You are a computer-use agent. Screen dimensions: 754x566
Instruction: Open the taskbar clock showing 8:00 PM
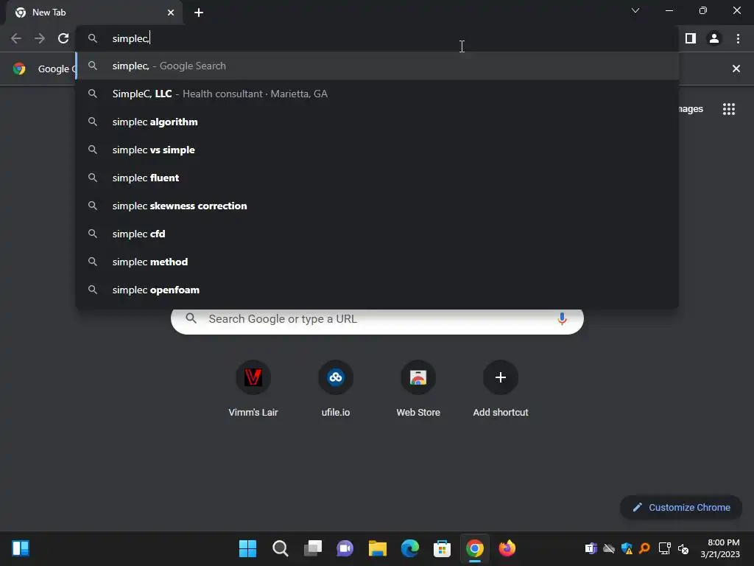click(x=720, y=548)
